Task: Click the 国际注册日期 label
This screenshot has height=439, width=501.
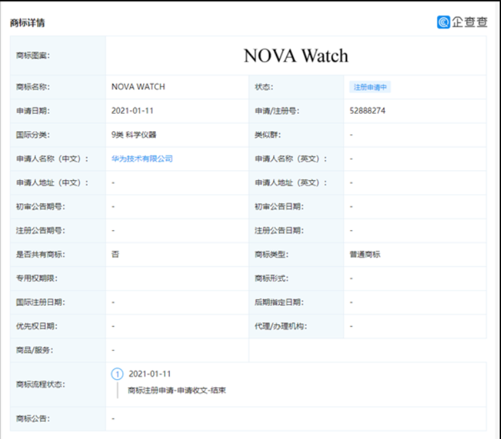Action: (x=41, y=302)
